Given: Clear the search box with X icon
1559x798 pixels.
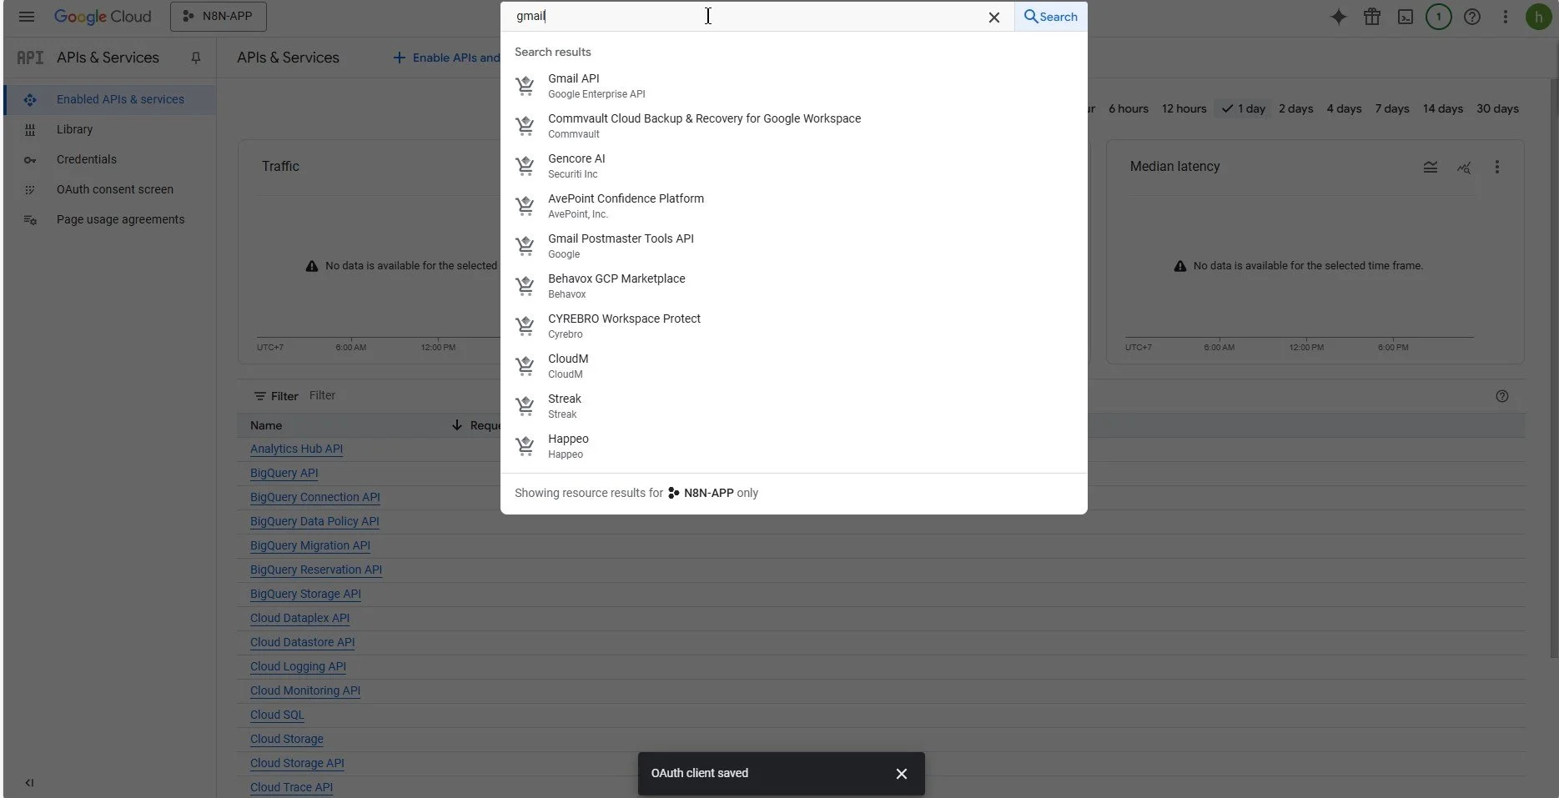Looking at the screenshot, I should point(993,18).
